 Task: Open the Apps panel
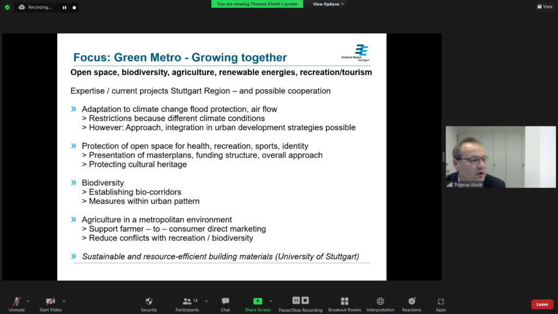tap(441, 304)
